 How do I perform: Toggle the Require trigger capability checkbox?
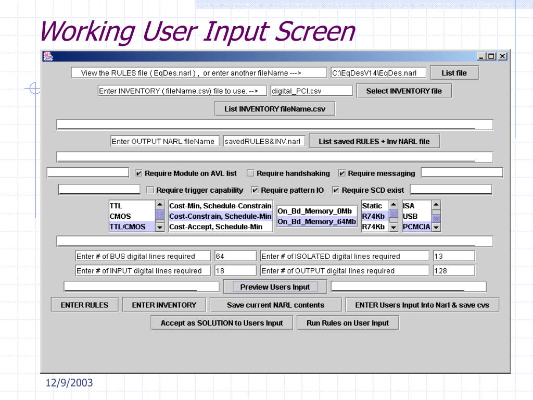150,190
